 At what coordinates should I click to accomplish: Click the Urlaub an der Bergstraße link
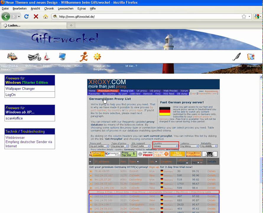pyautogui.click(x=102, y=67)
